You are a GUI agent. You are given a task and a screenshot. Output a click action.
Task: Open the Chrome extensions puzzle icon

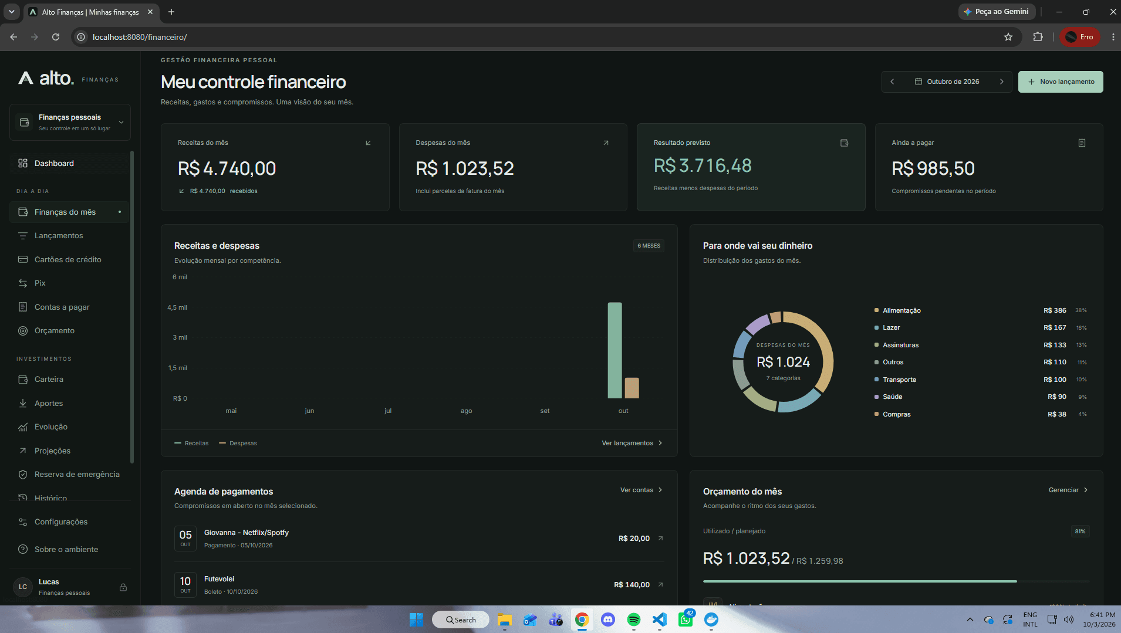point(1038,37)
